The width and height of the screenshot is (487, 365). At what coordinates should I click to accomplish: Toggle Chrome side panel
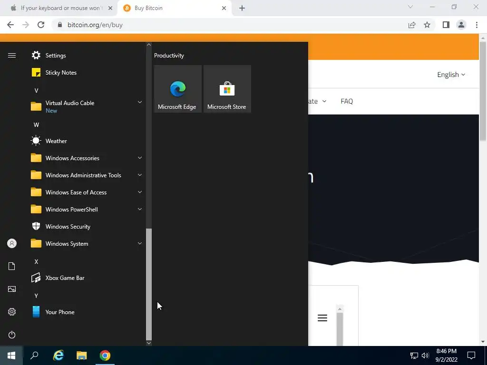click(x=446, y=25)
